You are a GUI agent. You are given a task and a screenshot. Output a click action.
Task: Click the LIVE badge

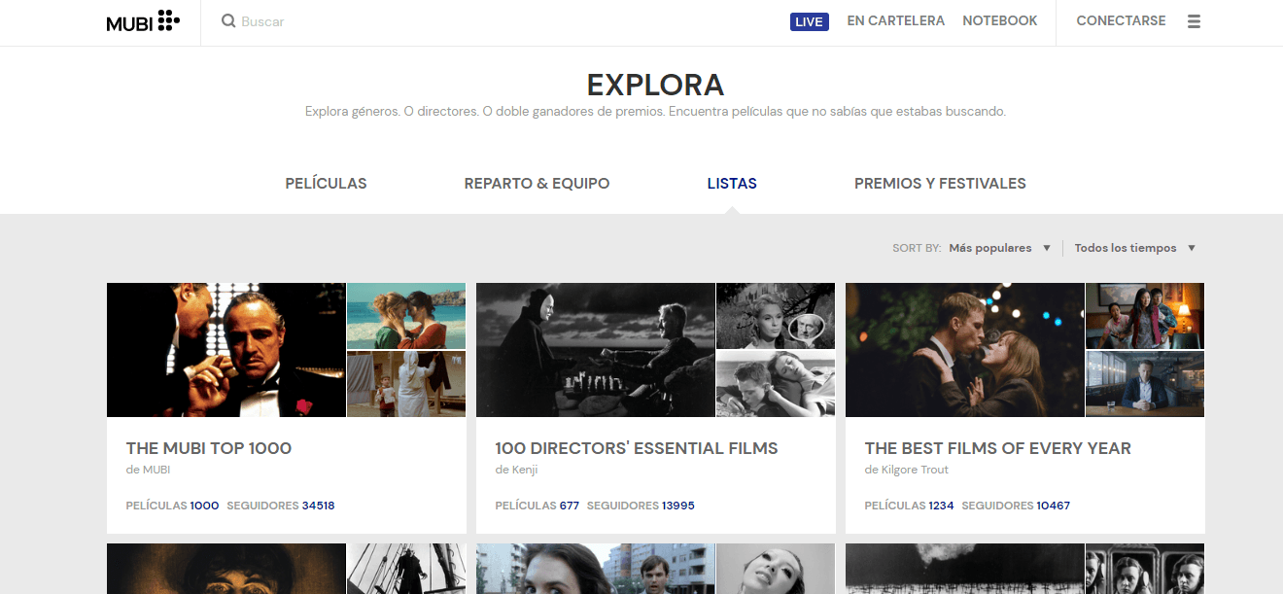click(809, 21)
